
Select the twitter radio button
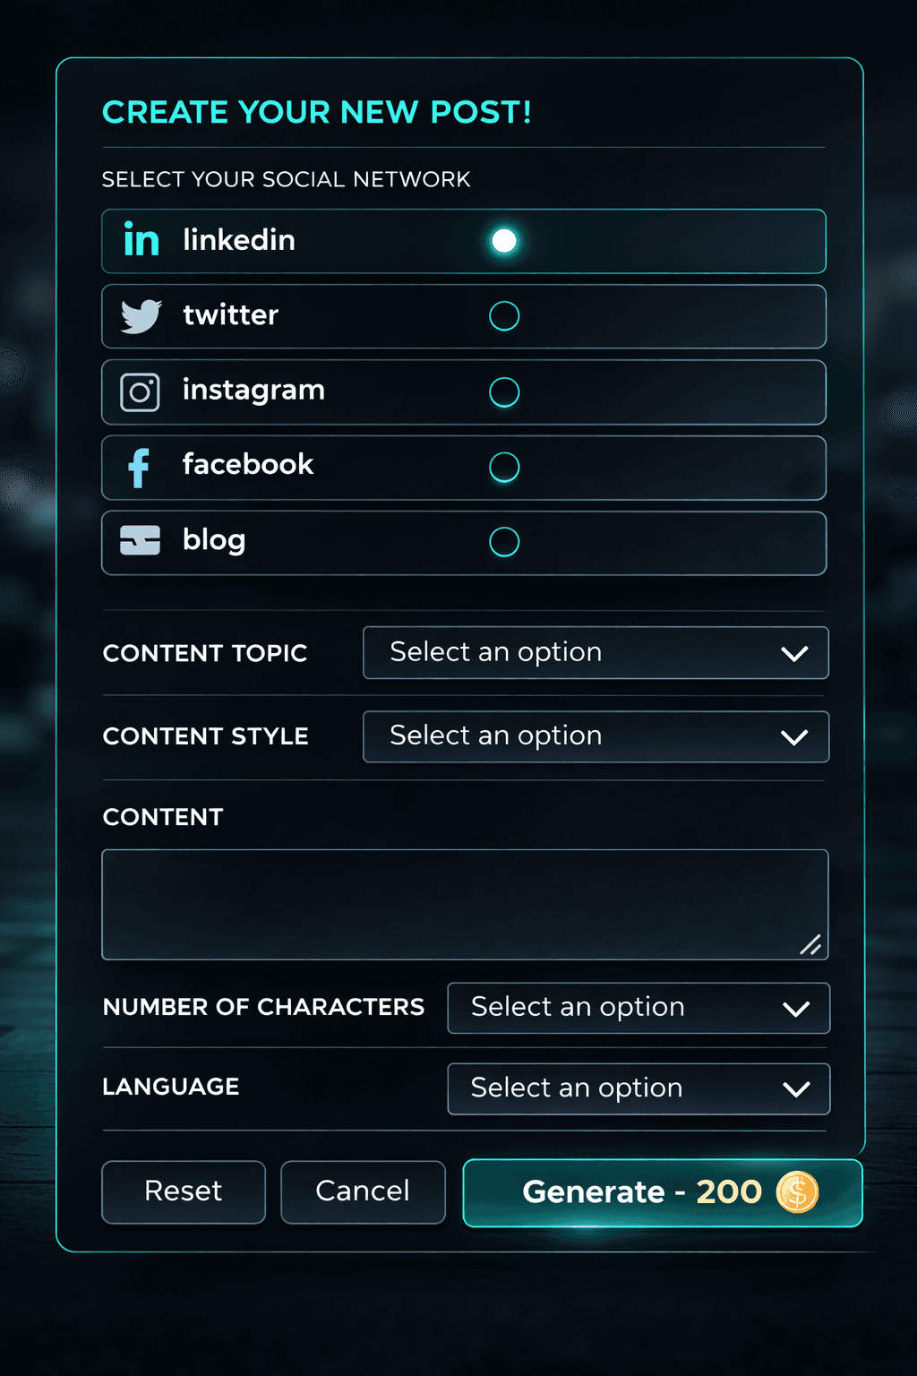504,315
